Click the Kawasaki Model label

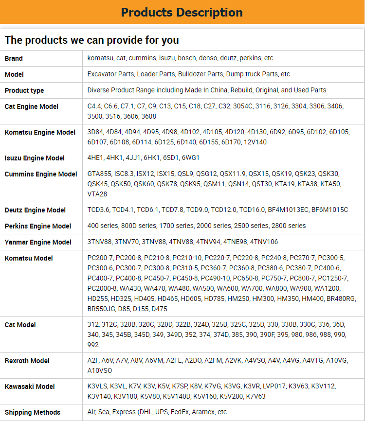pyautogui.click(x=30, y=386)
